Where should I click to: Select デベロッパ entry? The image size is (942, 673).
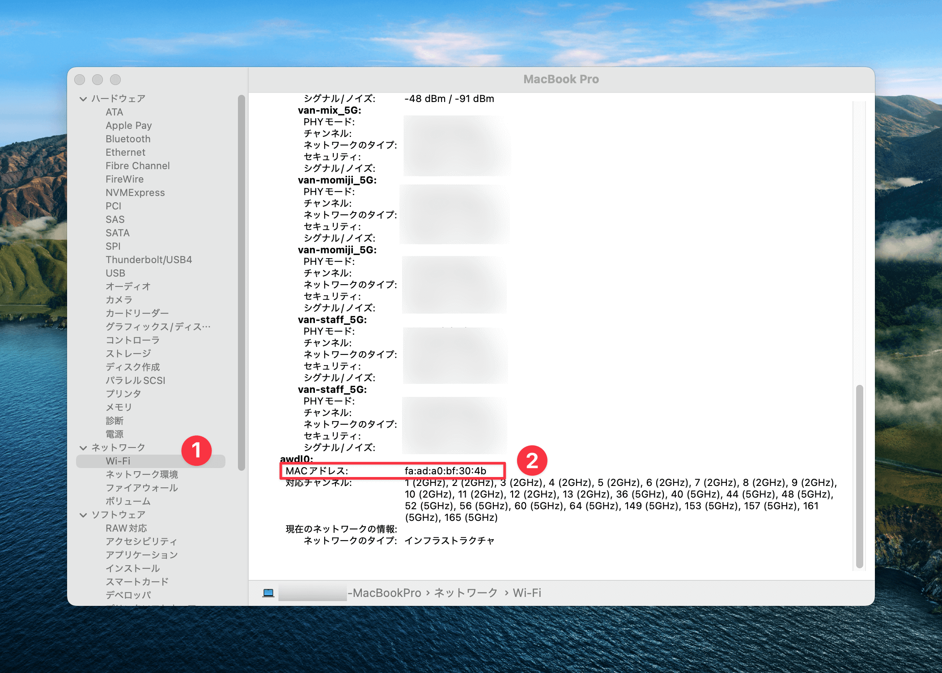click(128, 596)
